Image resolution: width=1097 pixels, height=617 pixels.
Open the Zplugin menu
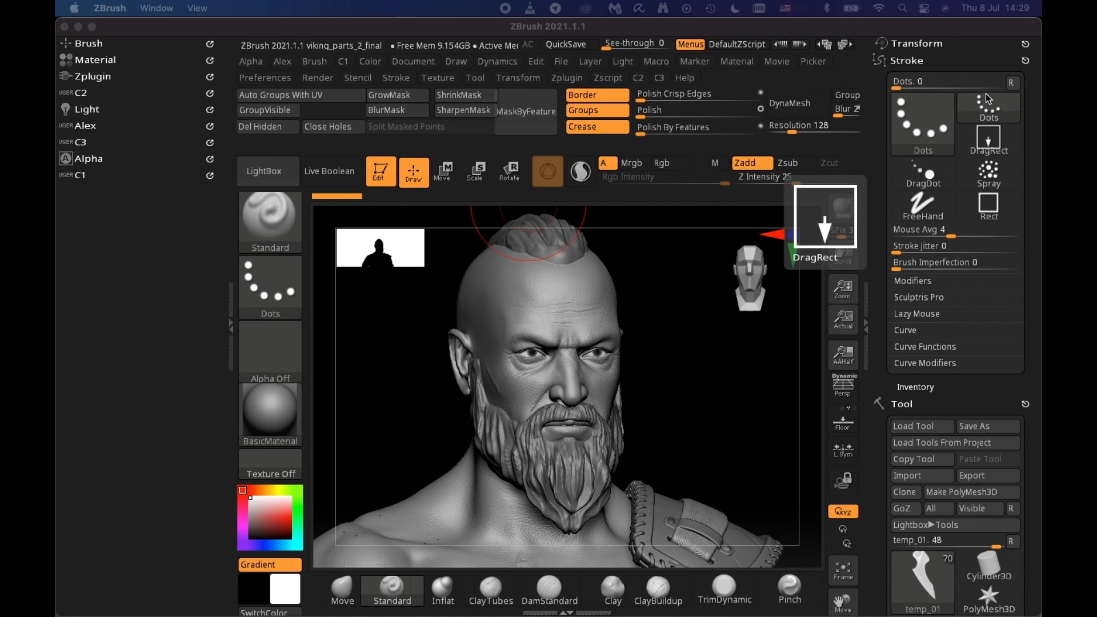coord(566,78)
